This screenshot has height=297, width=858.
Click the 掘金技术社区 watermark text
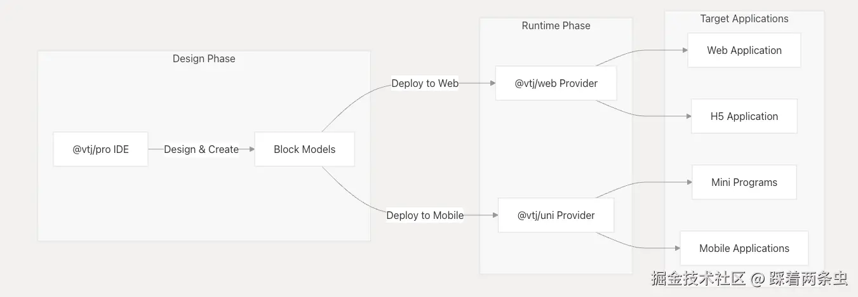point(698,278)
